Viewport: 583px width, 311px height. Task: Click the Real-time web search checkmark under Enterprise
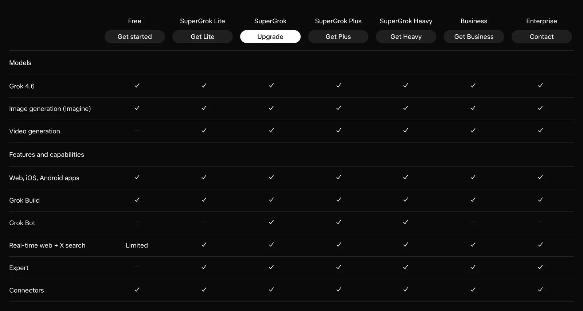coord(540,245)
